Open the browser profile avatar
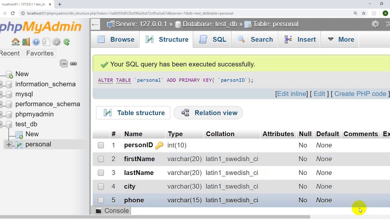 (385, 13)
